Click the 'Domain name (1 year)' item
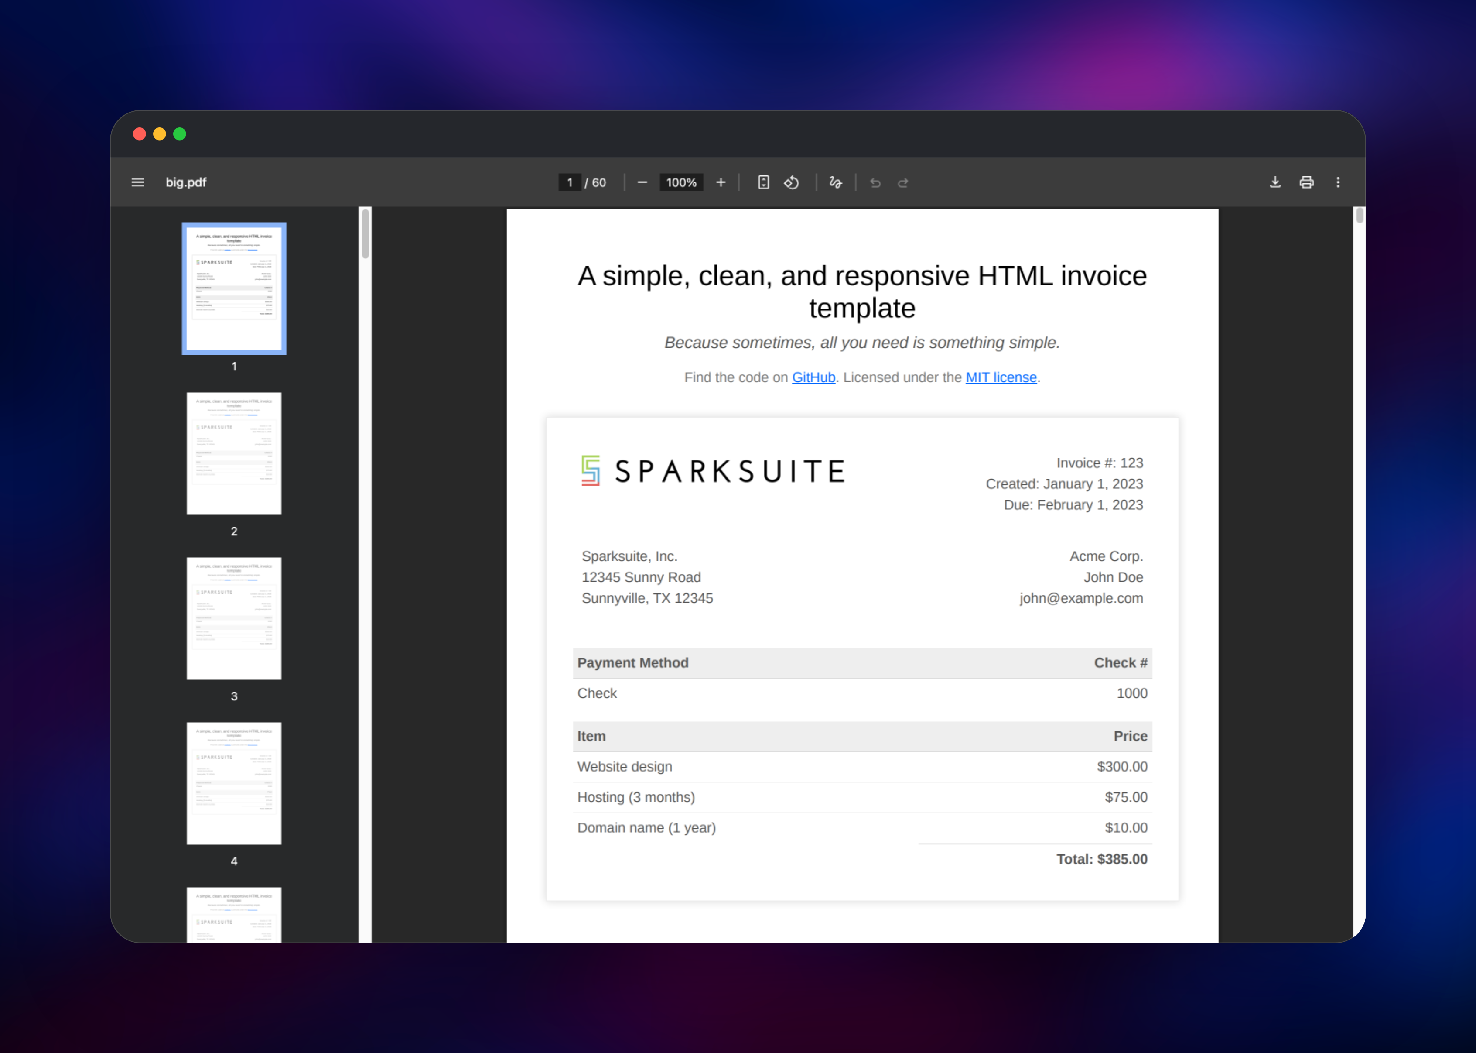 [646, 827]
